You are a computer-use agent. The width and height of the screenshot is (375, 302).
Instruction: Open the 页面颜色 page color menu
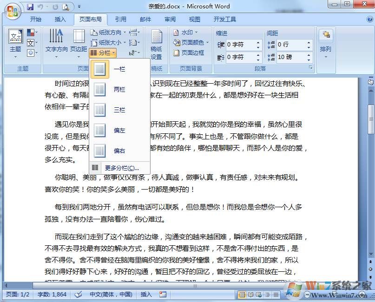tap(191, 43)
